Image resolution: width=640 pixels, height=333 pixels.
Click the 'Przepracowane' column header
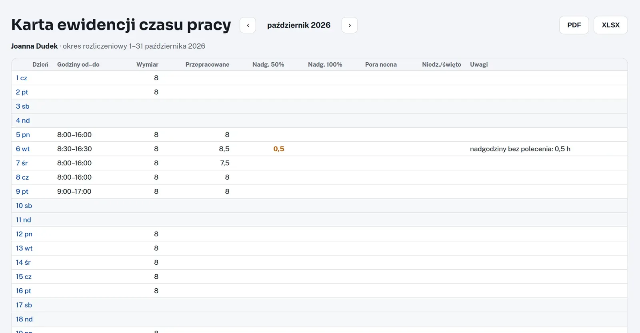[x=207, y=65]
